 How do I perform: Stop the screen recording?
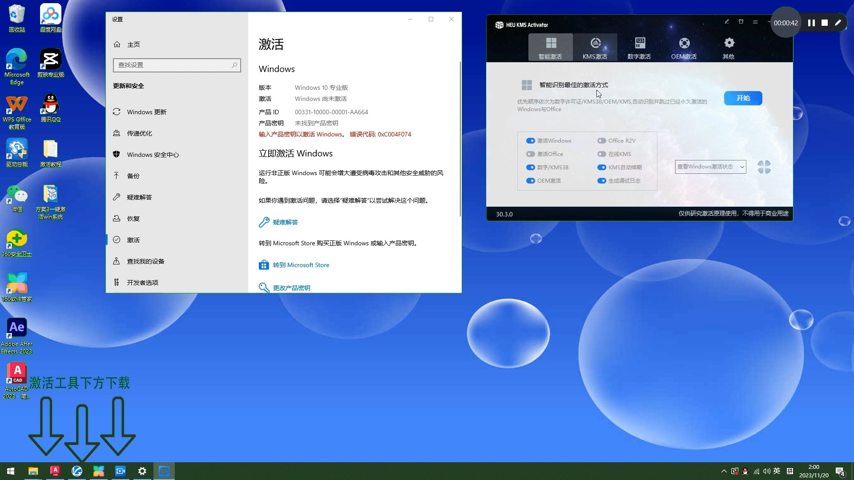825,23
